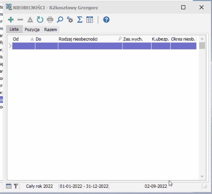Viewport: 212px width, 194px height.
Task: Click the scrollbar down arrow
Action: coord(202,176)
